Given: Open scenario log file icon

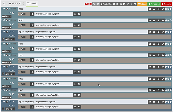Looking at the screenshot, I should [x=114, y=4].
